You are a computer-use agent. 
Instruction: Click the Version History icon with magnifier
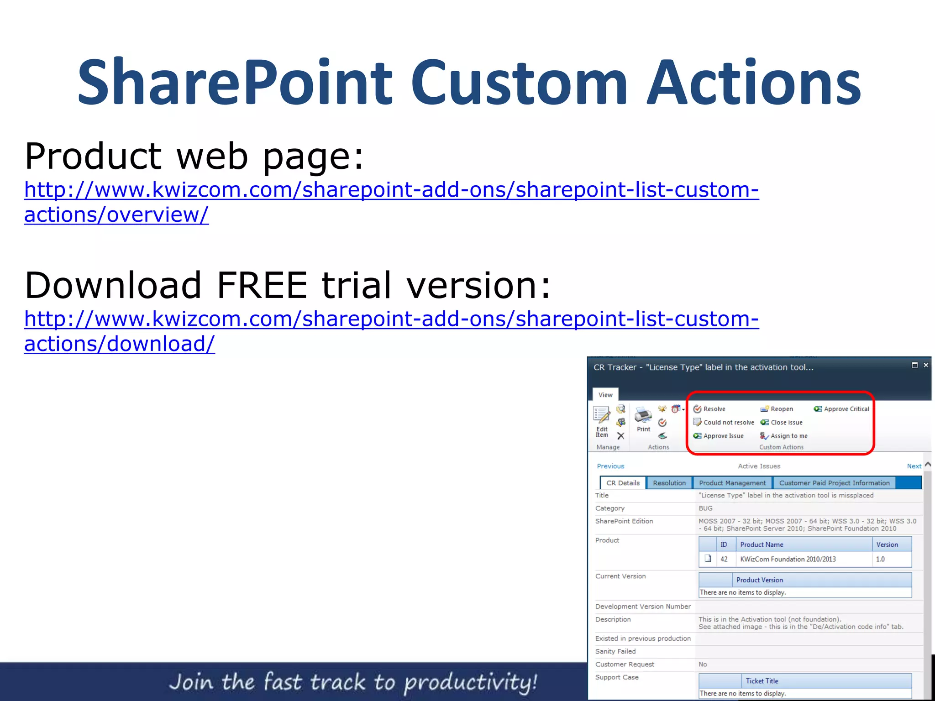click(621, 409)
